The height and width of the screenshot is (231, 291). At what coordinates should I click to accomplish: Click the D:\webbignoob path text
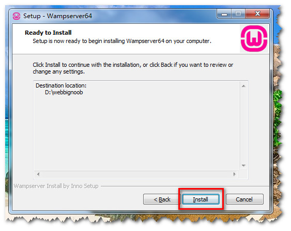64,92
